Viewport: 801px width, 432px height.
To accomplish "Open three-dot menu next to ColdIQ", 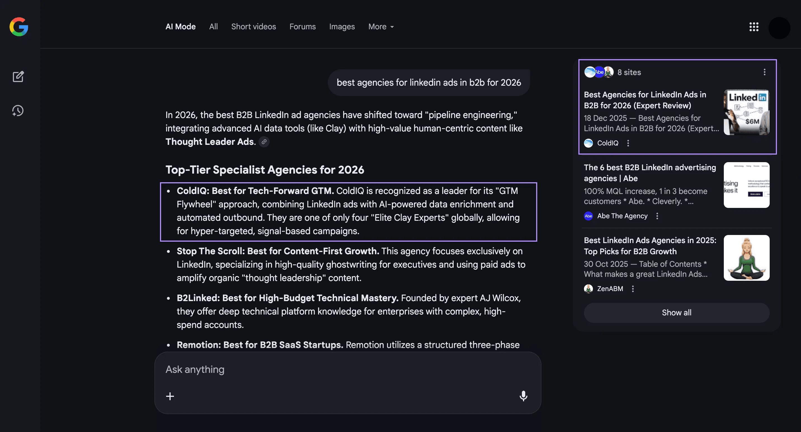I will 628,143.
